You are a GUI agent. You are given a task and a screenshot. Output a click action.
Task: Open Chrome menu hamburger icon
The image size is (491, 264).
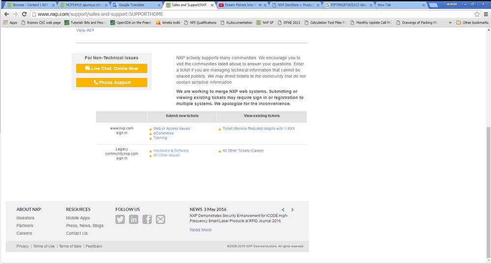486,14
